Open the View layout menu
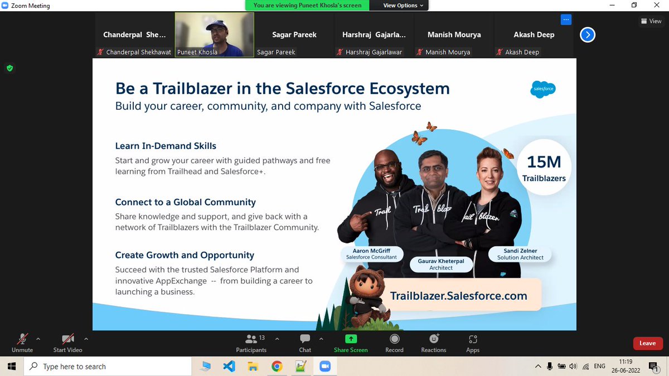Image resolution: width=669 pixels, height=376 pixels. point(651,21)
